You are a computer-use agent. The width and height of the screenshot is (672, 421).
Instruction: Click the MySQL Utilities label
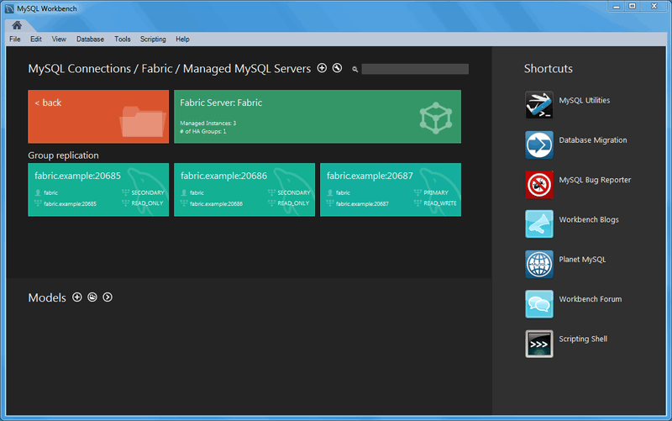pyautogui.click(x=584, y=100)
